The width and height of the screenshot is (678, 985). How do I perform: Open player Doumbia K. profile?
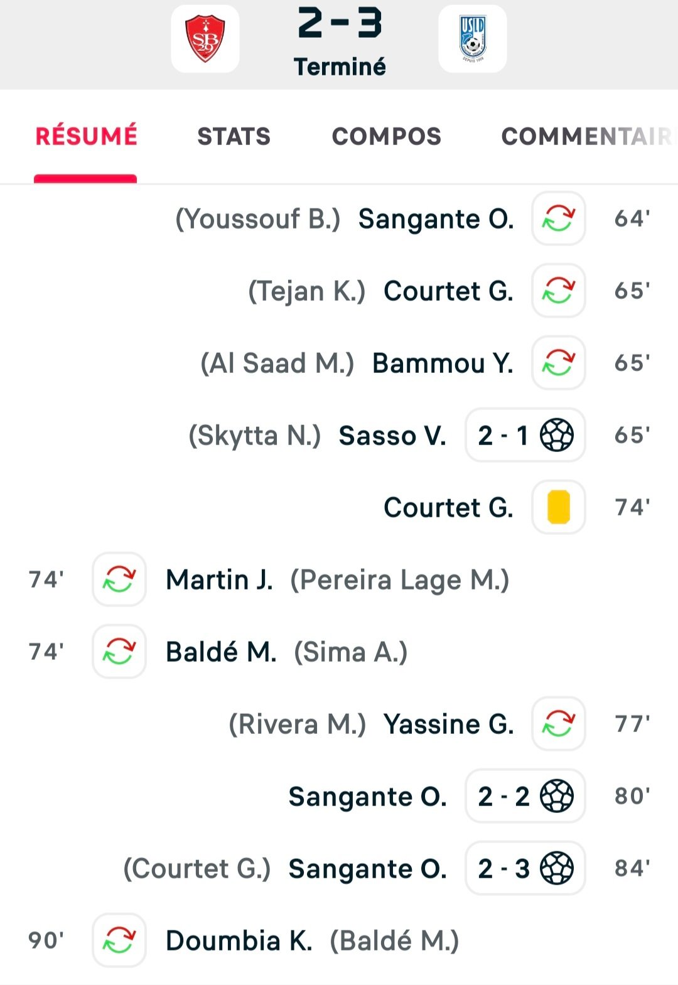coord(239,941)
